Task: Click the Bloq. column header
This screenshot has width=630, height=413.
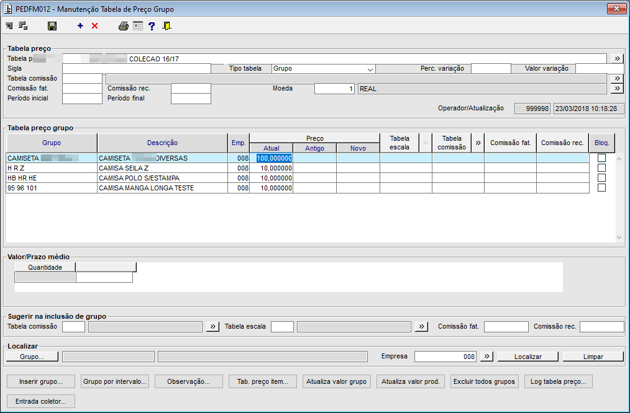Action: tap(602, 143)
